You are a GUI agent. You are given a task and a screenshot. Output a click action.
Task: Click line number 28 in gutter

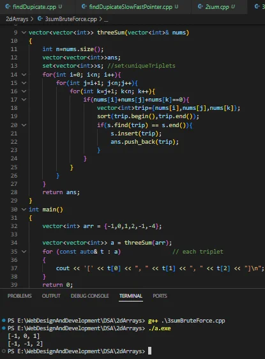(x=14, y=192)
